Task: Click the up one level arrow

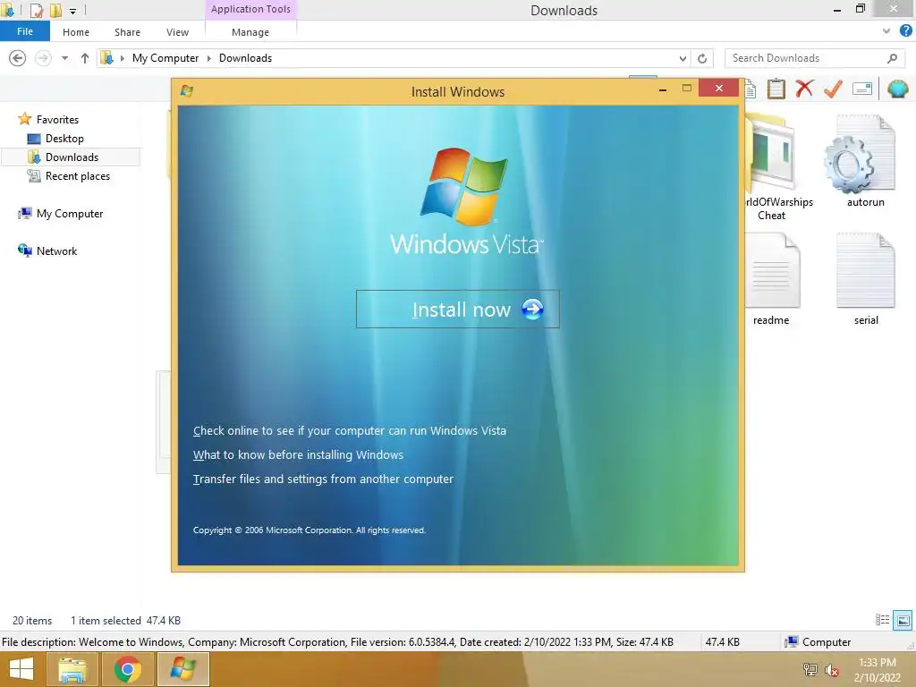Action: pos(85,58)
